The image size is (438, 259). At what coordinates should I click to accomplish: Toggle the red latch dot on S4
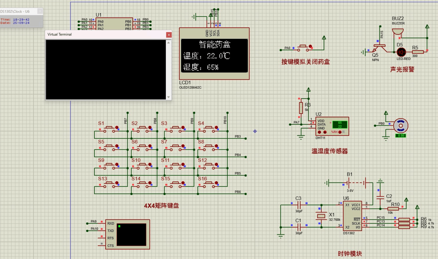tap(216, 127)
